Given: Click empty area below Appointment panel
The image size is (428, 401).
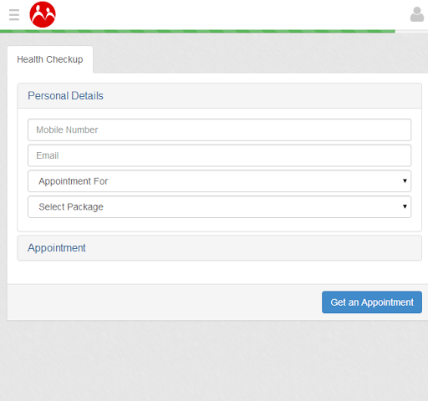Looking at the screenshot, I should [x=219, y=272].
